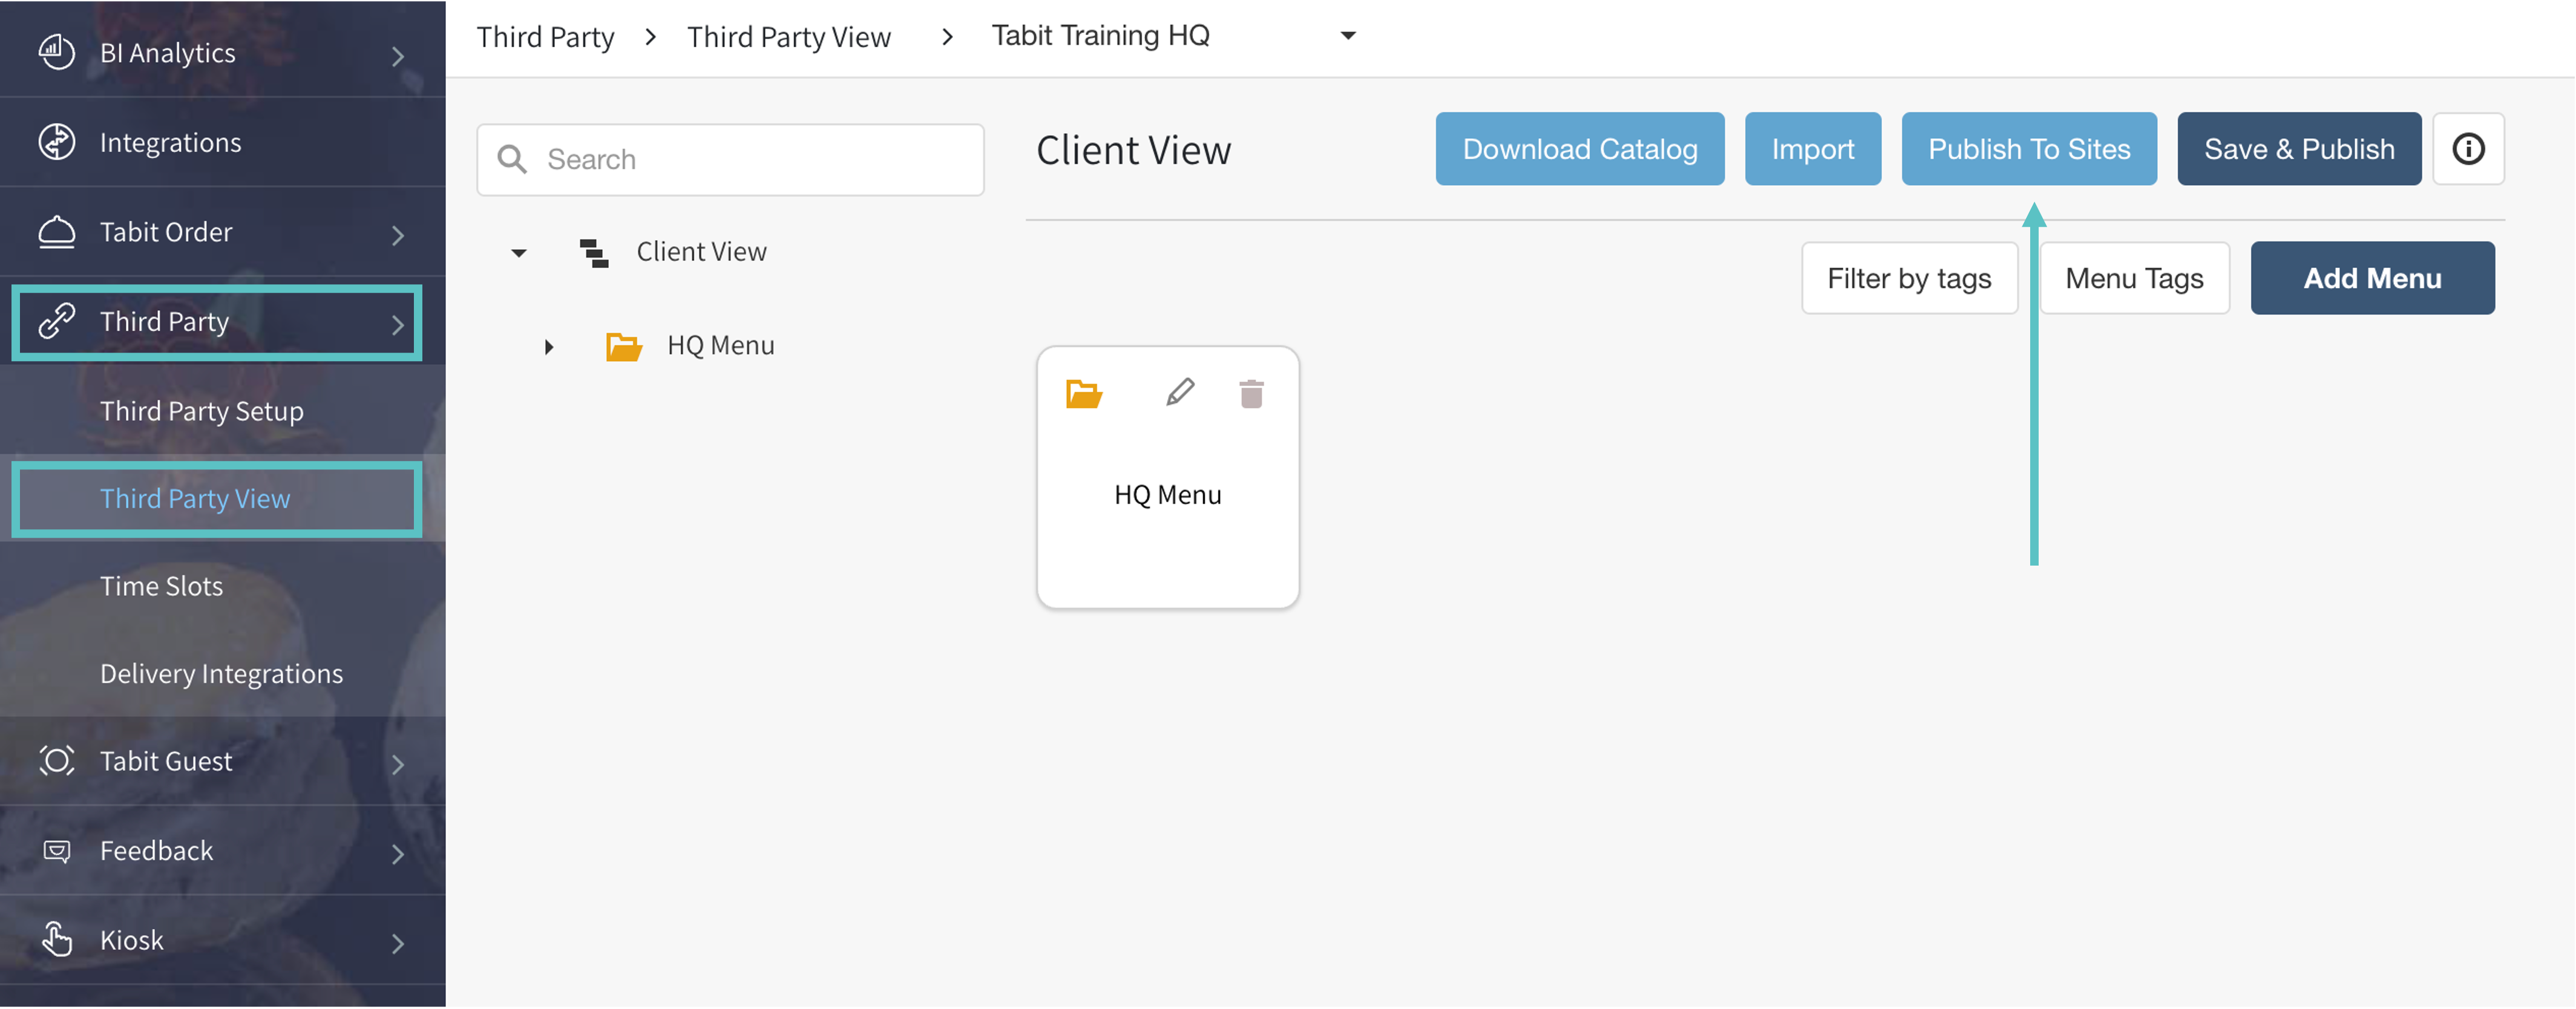Click the BI Analytics chart icon

(57, 52)
